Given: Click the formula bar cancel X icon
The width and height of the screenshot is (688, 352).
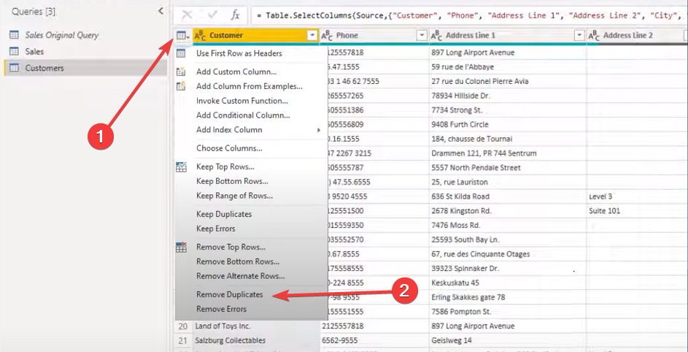Looking at the screenshot, I should 188,15.
